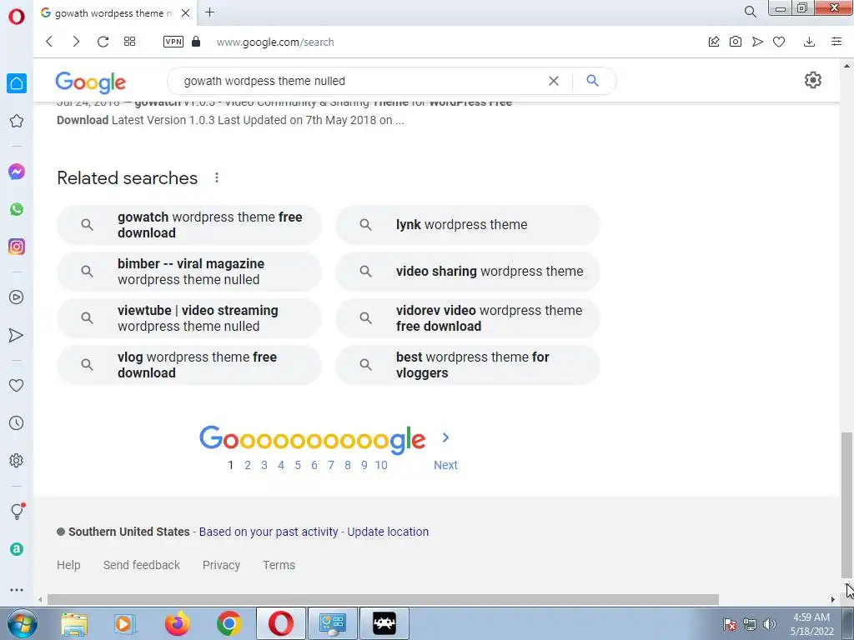Viewport: 854px width, 640px height.
Task: Toggle the VPN badge in address bar
Action: [173, 42]
